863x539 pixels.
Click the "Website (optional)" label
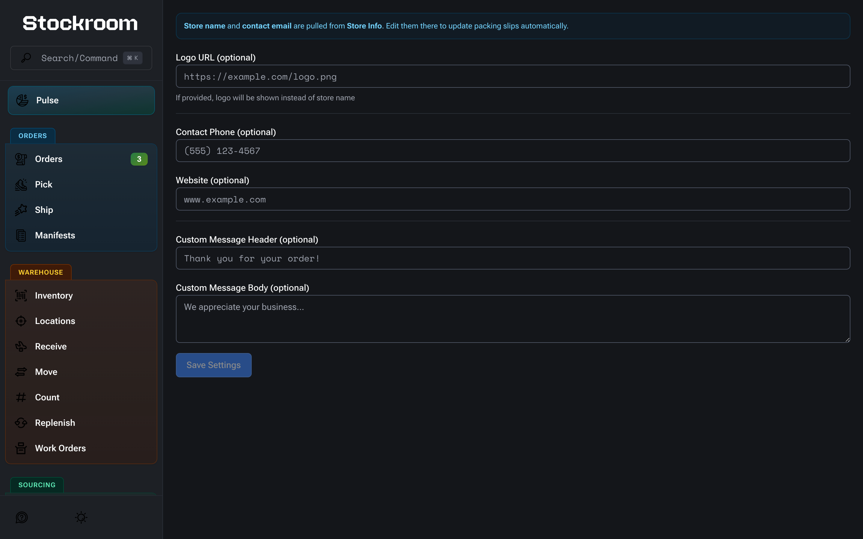pyautogui.click(x=212, y=180)
